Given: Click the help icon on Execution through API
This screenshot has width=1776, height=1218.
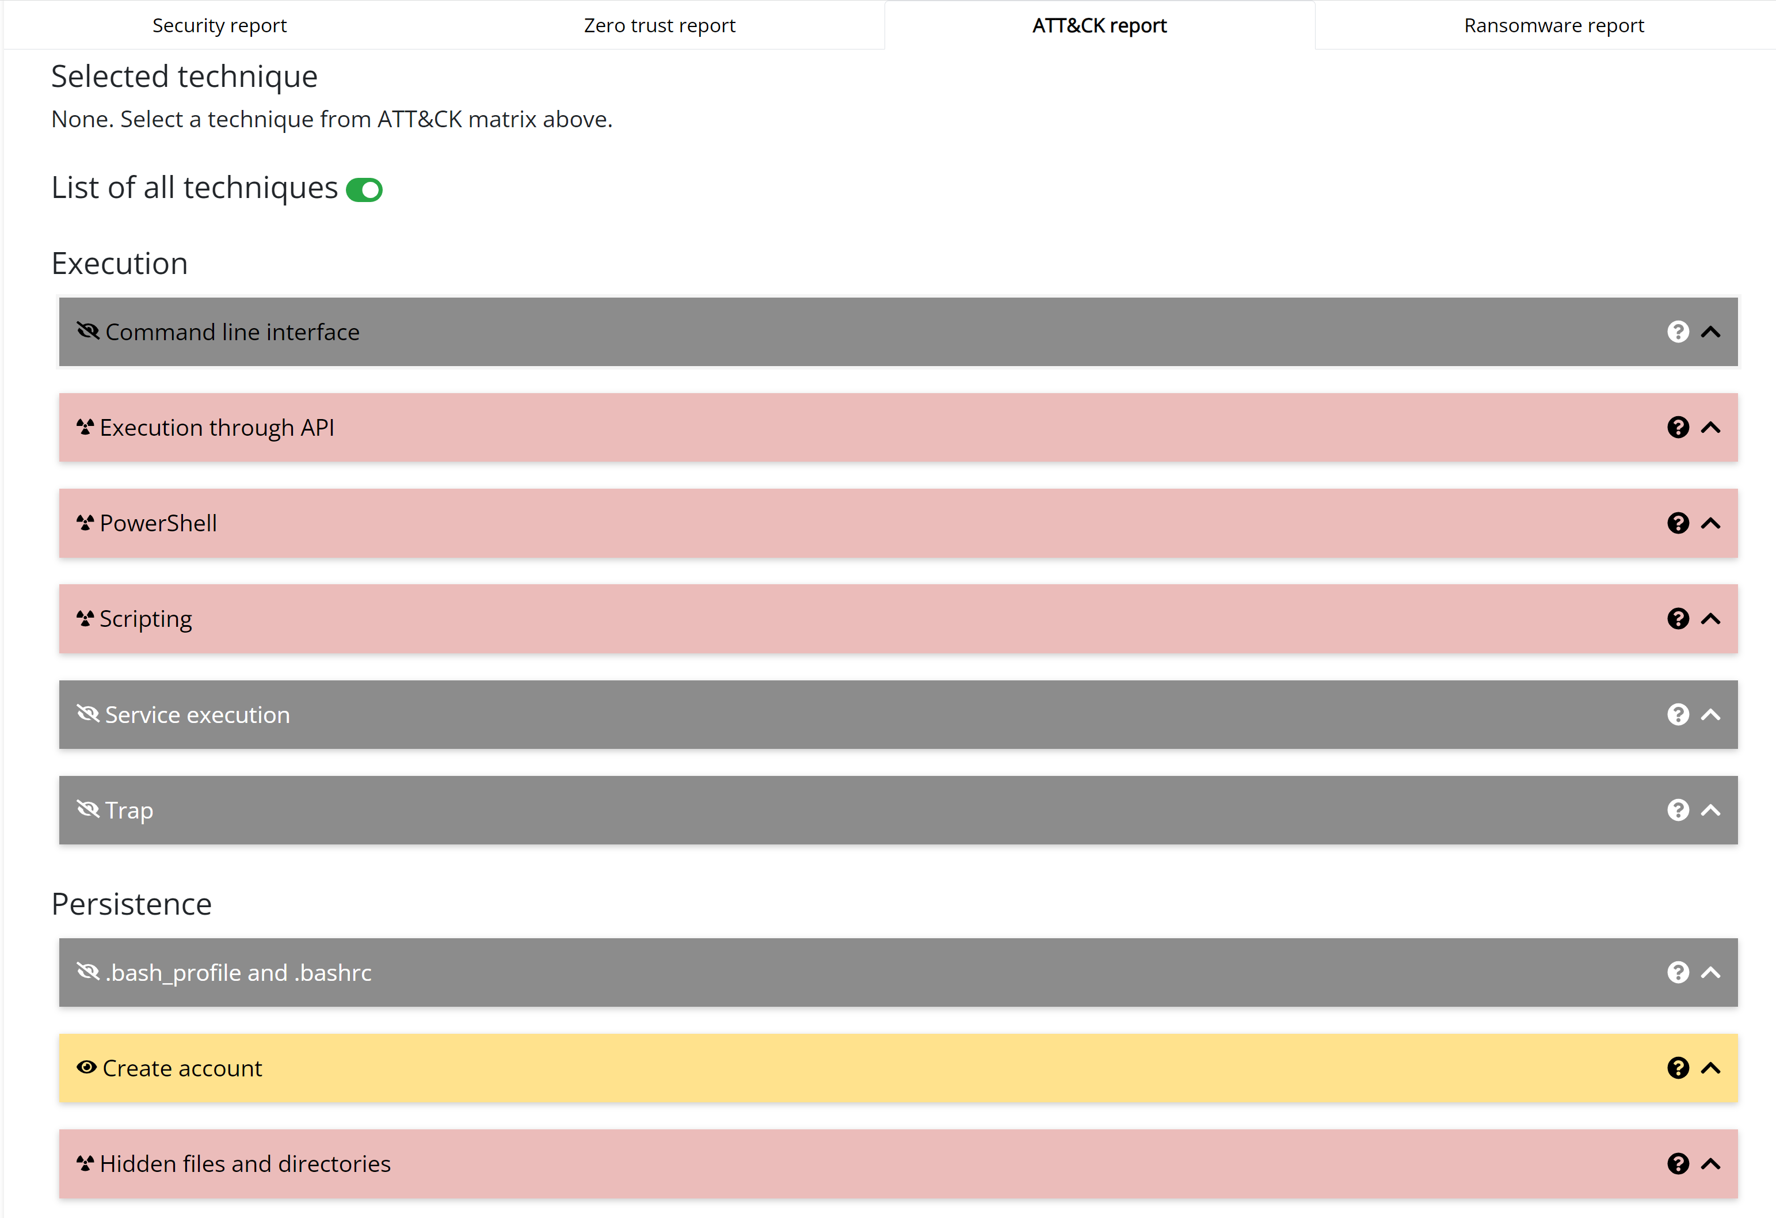Looking at the screenshot, I should [x=1678, y=427].
